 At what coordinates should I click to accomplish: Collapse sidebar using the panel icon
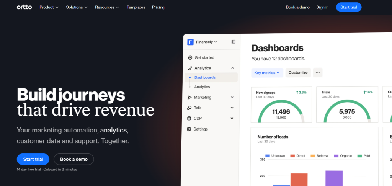(234, 42)
